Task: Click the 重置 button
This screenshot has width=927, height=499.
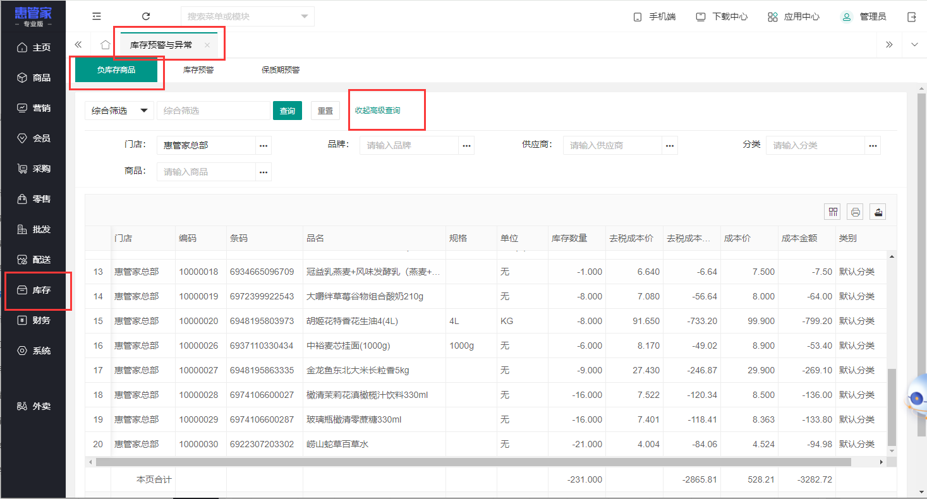Action: click(325, 111)
